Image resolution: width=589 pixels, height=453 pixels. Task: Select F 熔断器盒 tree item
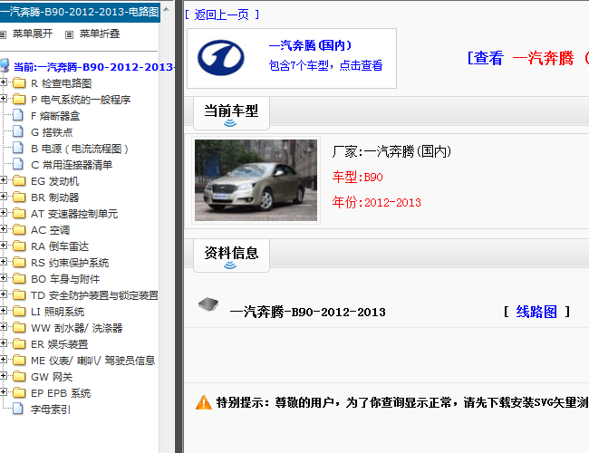point(55,116)
